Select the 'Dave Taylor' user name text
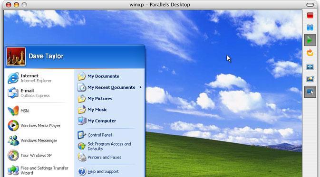Screen dimensions: 320x177 46,56
